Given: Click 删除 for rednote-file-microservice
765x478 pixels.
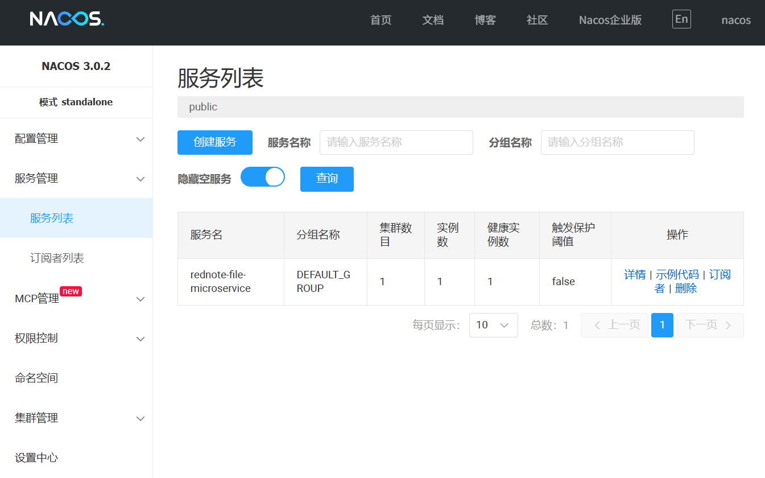Looking at the screenshot, I should 686,289.
